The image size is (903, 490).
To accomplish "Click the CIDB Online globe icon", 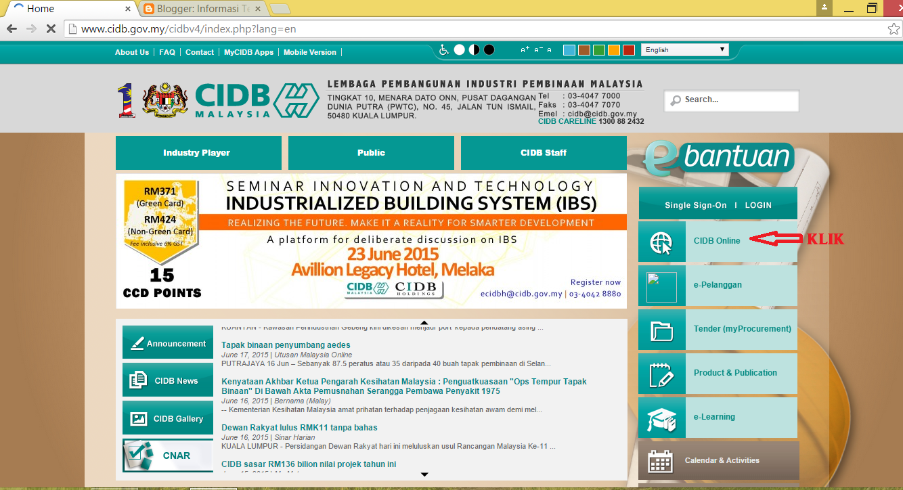I will (x=661, y=242).
